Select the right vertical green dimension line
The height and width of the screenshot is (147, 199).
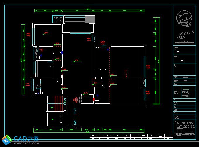155,61
